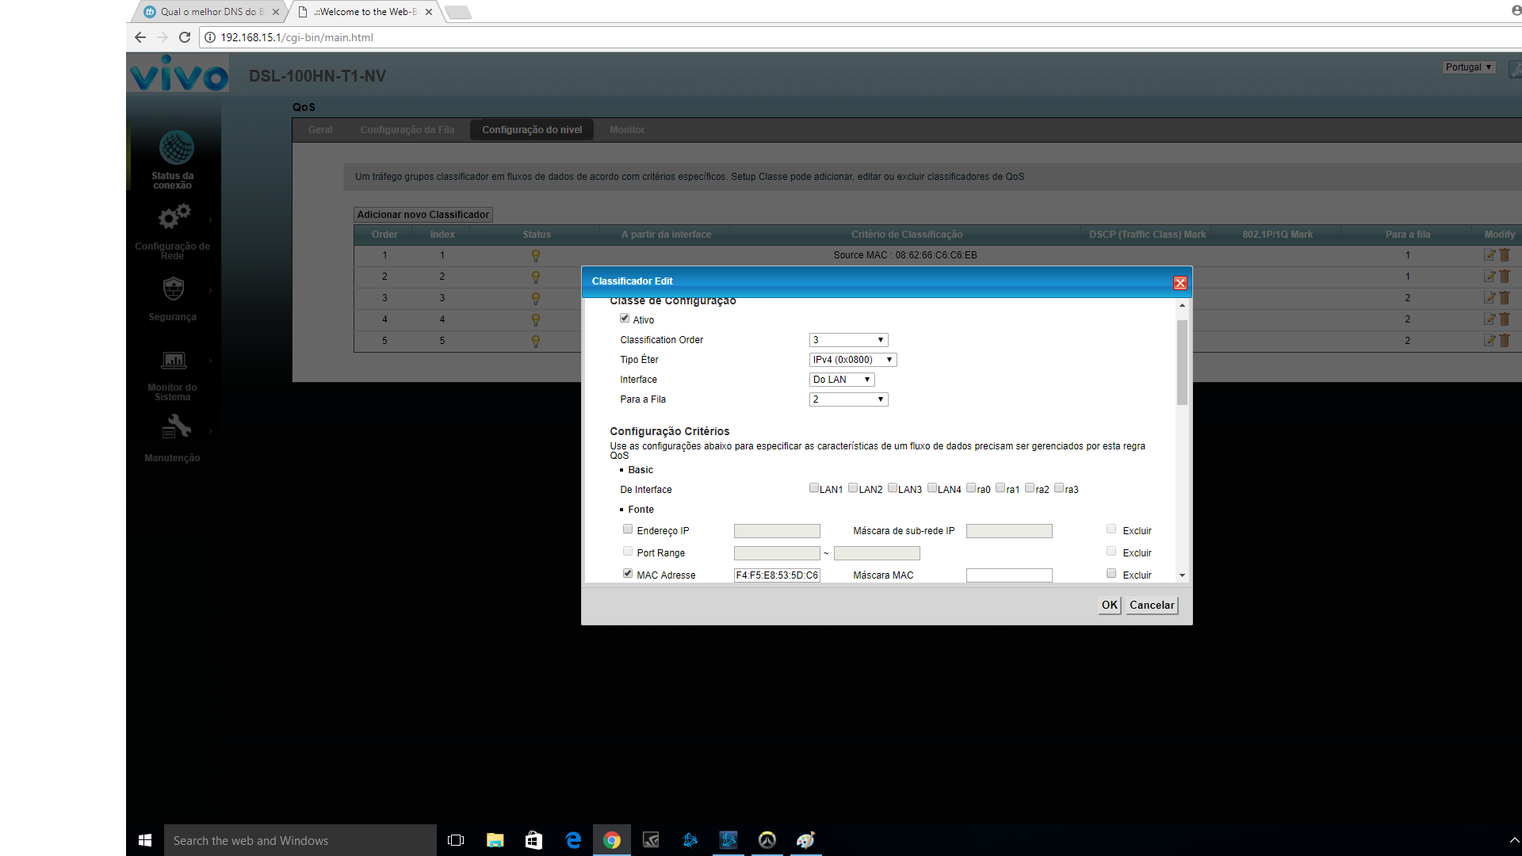Click status bulb icon in row 3
The height and width of the screenshot is (856, 1522).
[536, 299]
